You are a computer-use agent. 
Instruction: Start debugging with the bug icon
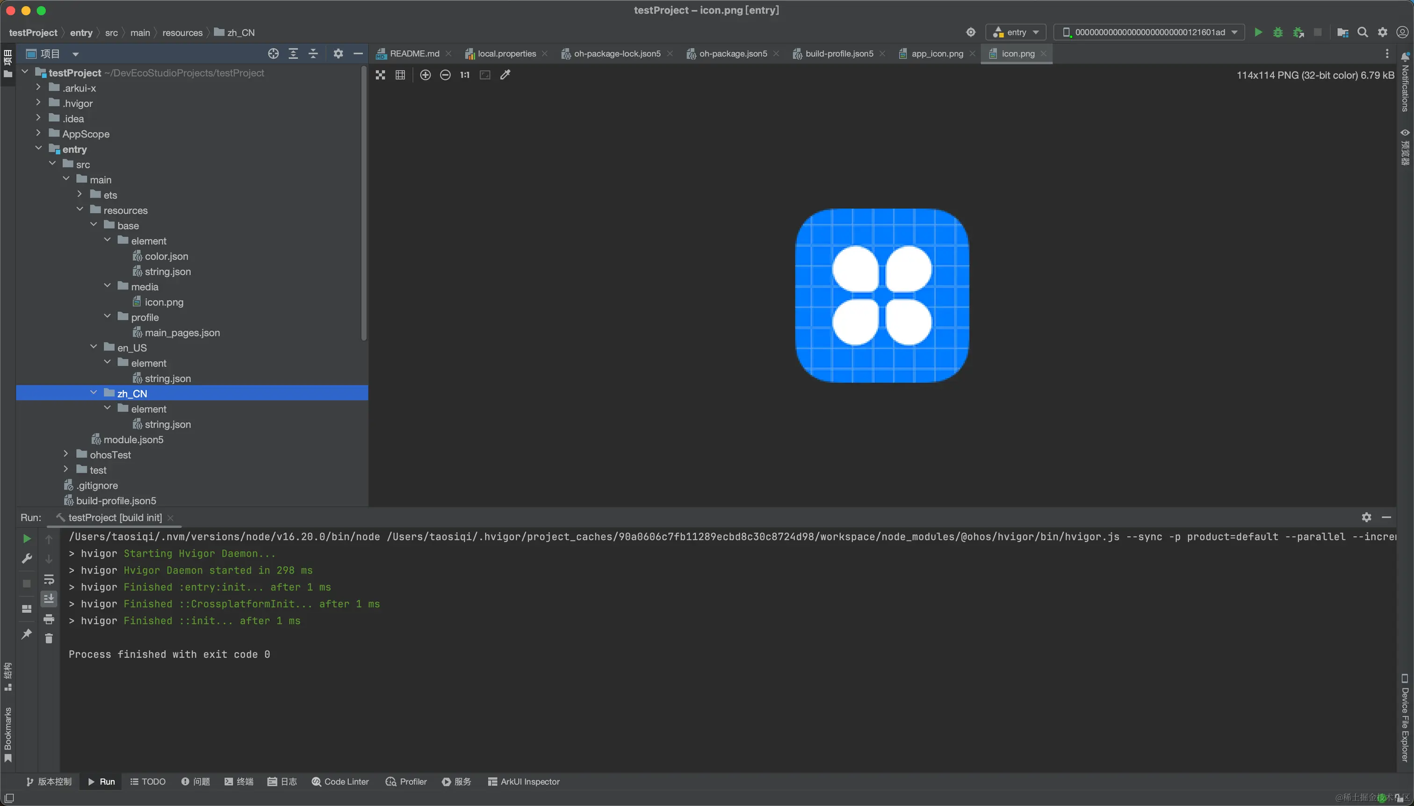click(x=1278, y=32)
